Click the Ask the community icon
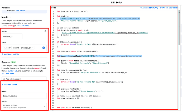 [141, 8]
